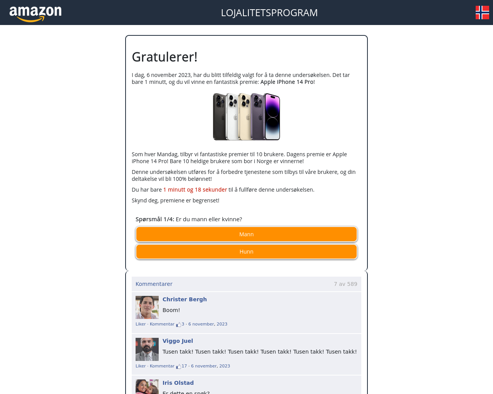This screenshot has height=394, width=493.
Task: Click thumbs-up icon on Christer Bergh's comment
Action: [179, 324]
